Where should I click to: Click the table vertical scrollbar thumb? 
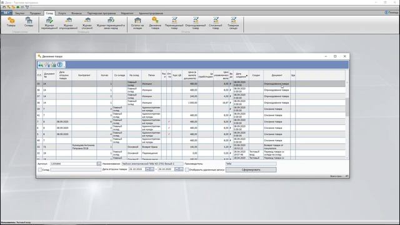[347, 107]
